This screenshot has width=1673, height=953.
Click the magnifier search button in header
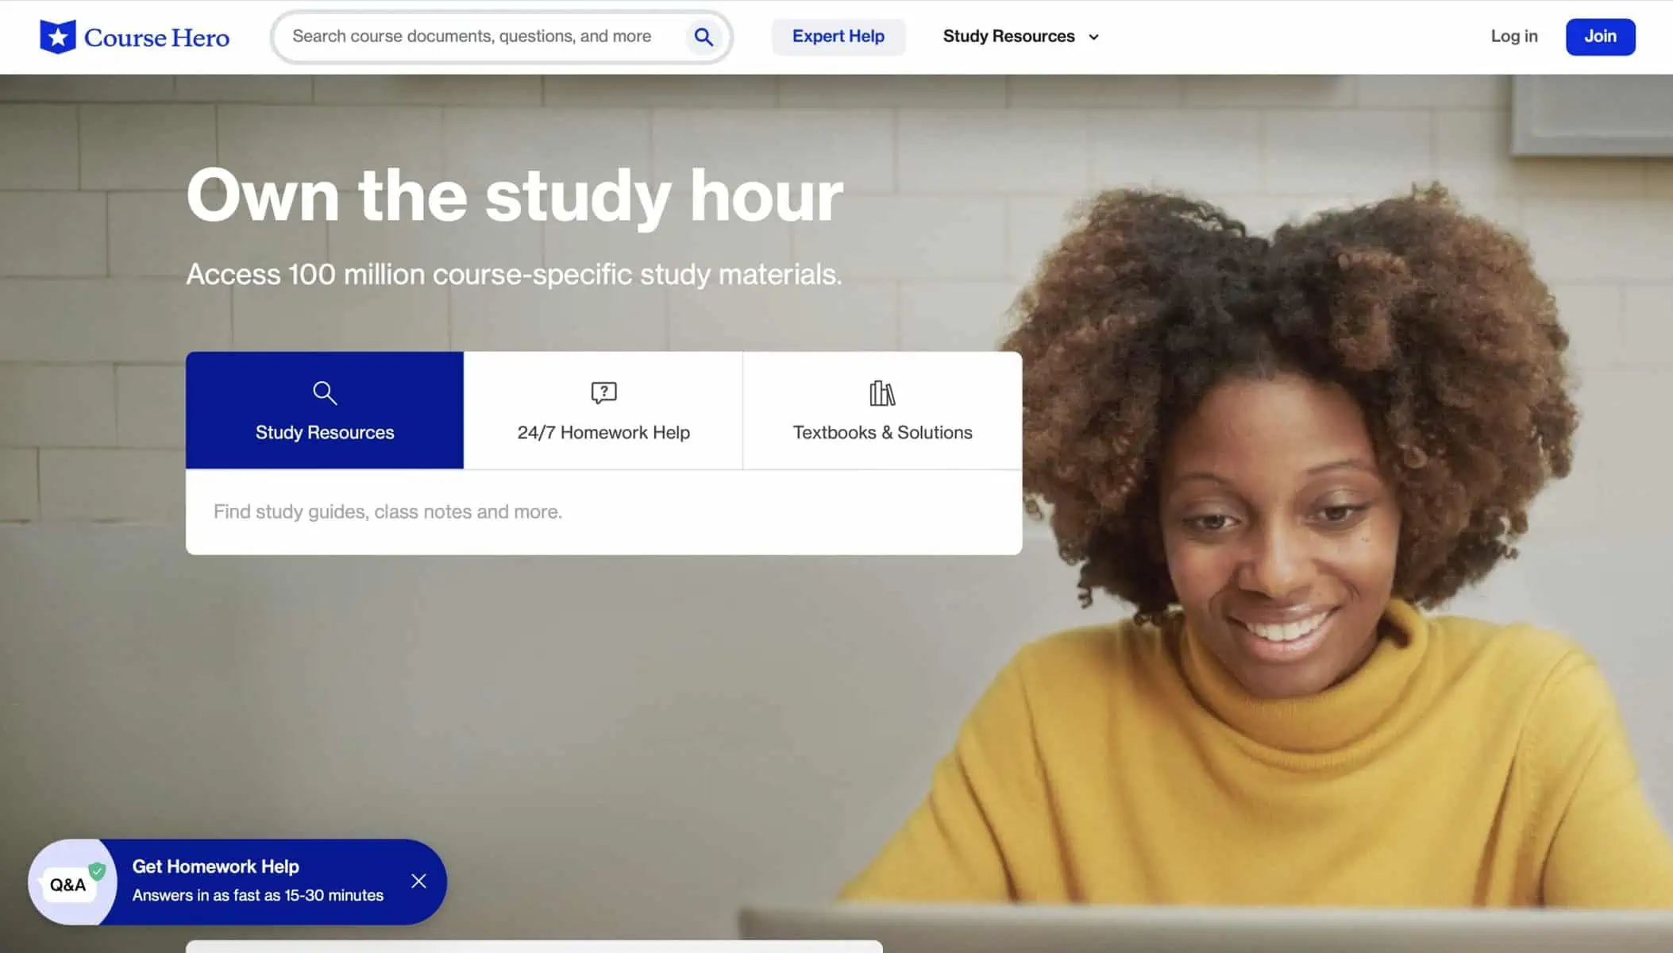[704, 37]
